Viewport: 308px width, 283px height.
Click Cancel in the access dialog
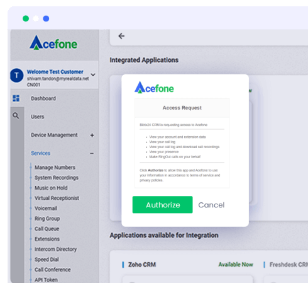coord(211,205)
